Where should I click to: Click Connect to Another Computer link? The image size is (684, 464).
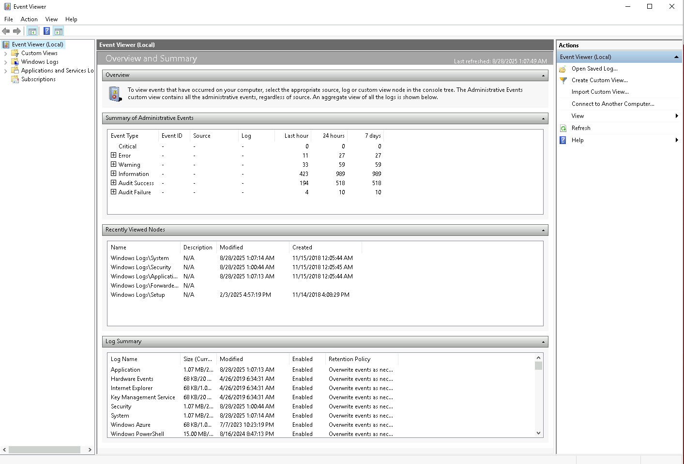(x=613, y=103)
